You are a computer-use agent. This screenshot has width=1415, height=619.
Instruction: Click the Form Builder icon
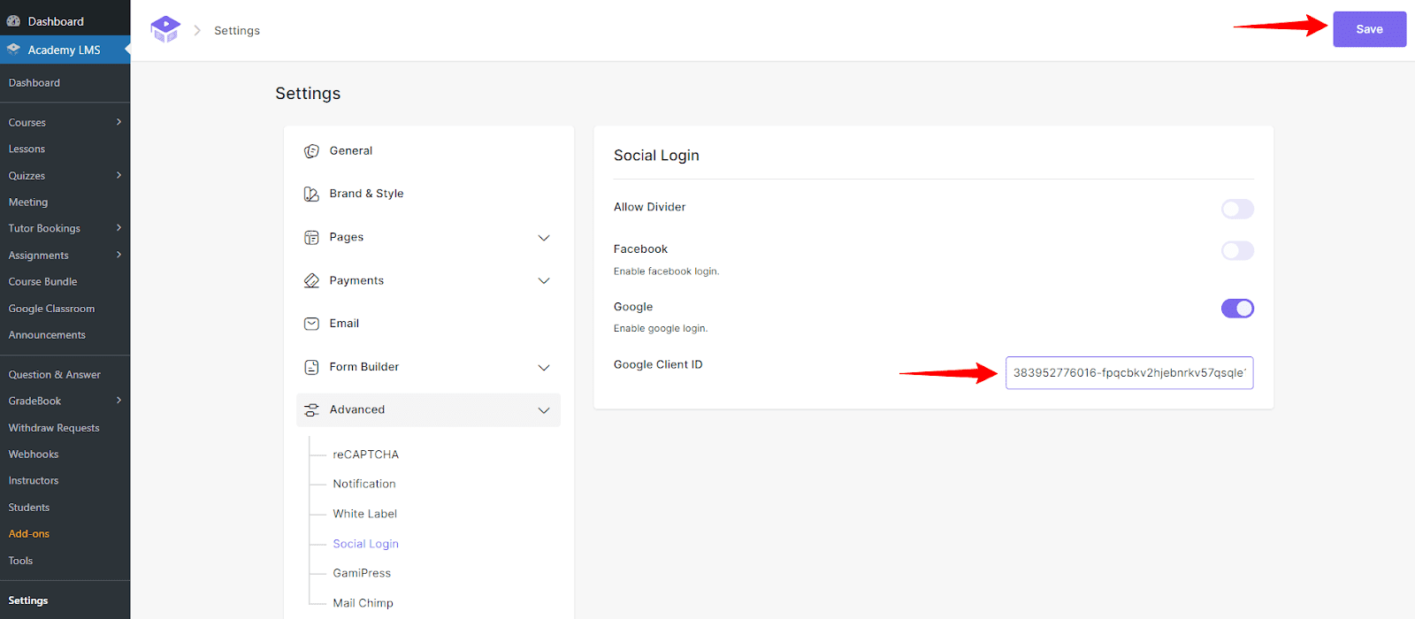311,367
